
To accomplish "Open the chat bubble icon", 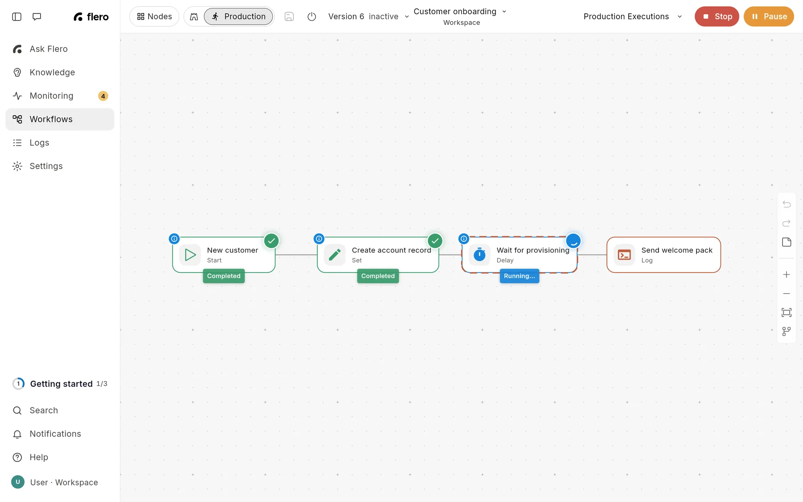I will click(37, 17).
